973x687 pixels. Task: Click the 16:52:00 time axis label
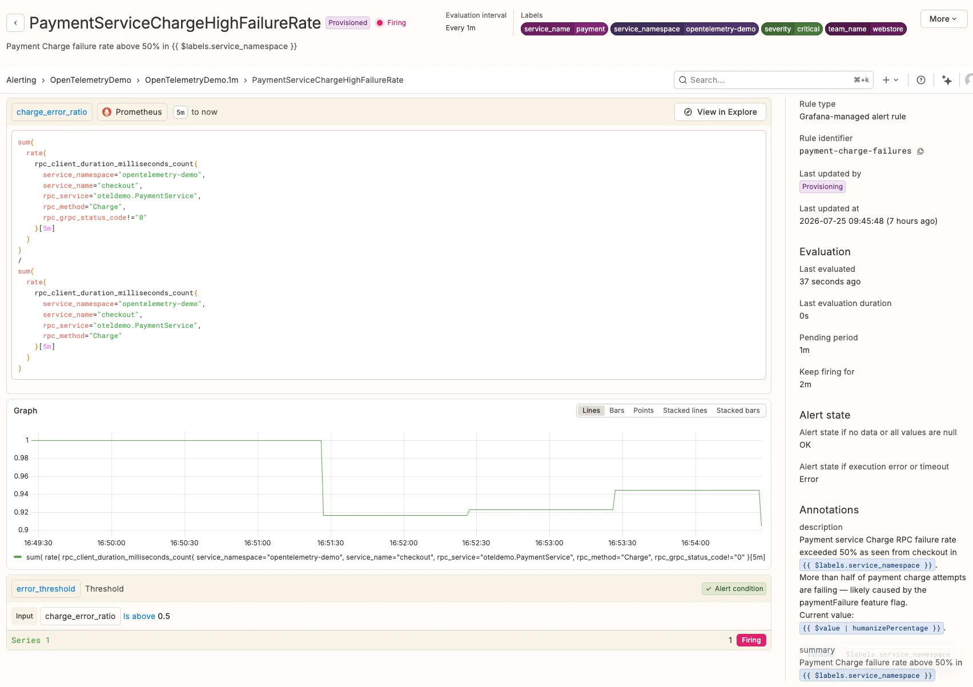coord(404,543)
